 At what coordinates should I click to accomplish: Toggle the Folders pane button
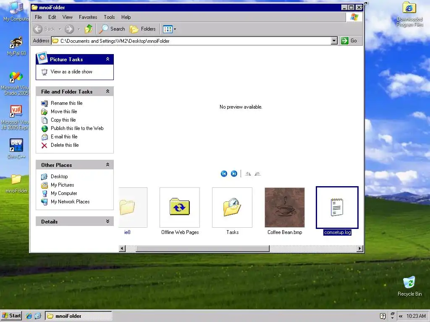[143, 29]
